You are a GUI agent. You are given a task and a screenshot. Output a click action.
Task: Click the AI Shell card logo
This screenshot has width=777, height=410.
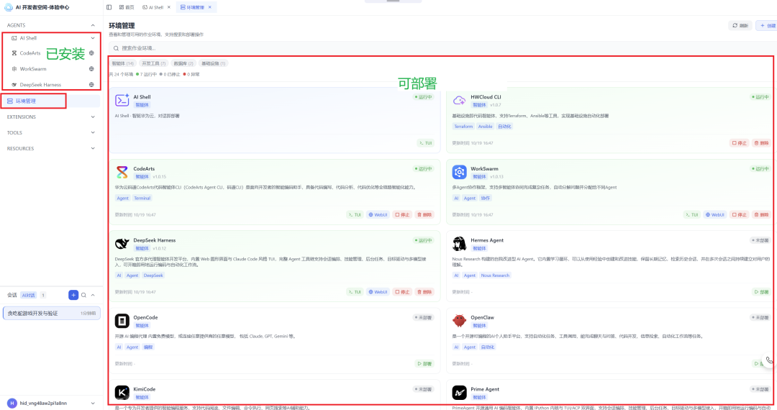[122, 100]
